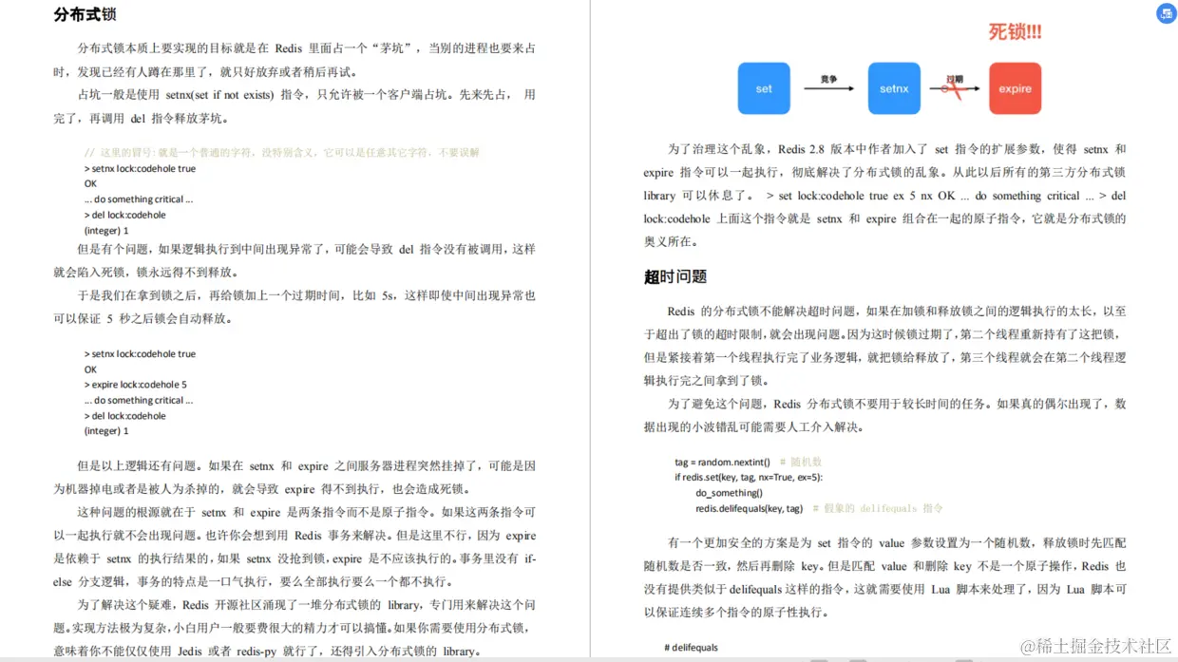Click the grey comment line starting "// 这里的冒号"
Image resolution: width=1178 pixels, height=662 pixels.
tap(282, 152)
